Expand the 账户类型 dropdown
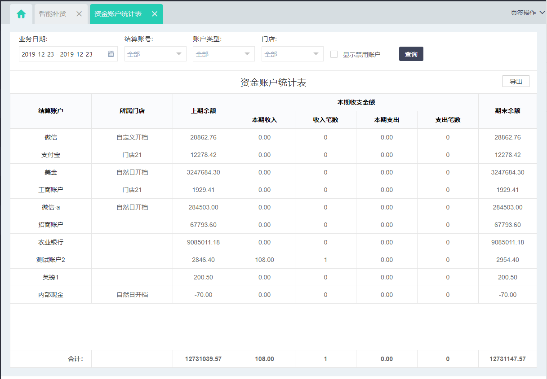Image resolution: width=547 pixels, height=379 pixels. pyautogui.click(x=224, y=54)
